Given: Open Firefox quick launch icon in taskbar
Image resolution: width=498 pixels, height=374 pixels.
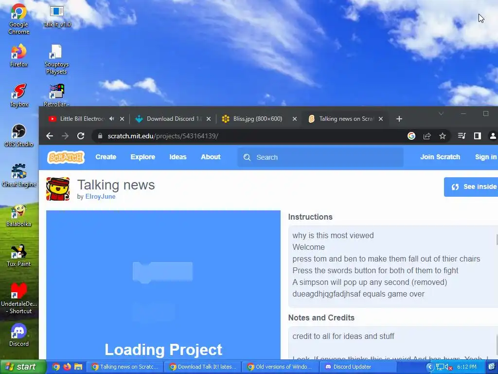Looking at the screenshot, I should (x=67, y=367).
